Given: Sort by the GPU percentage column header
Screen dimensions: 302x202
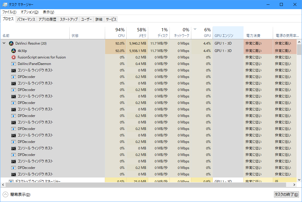Looking at the screenshot, I should point(202,33).
